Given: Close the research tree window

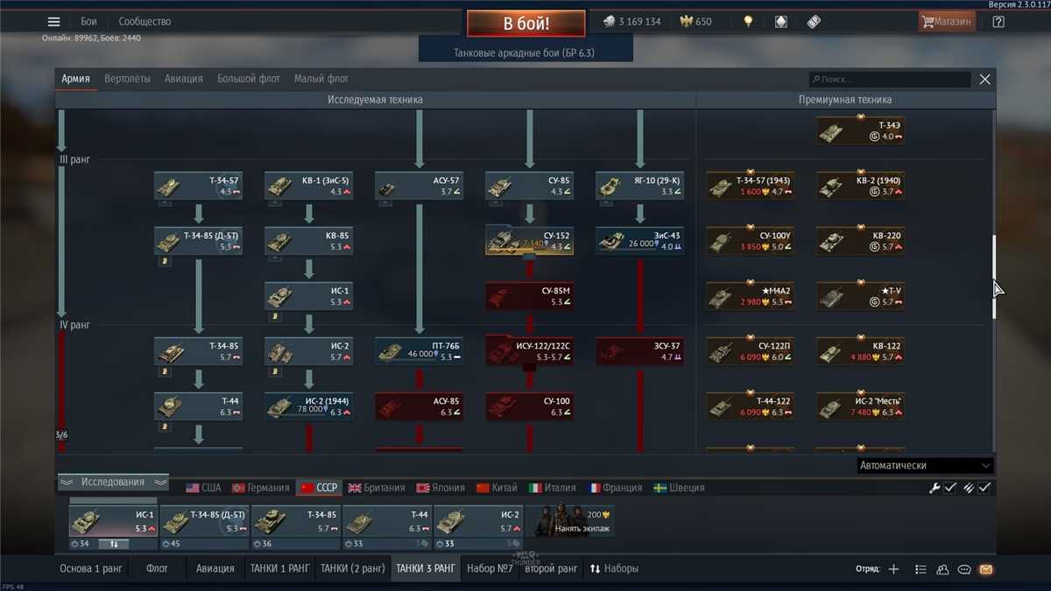Looking at the screenshot, I should 984,80.
